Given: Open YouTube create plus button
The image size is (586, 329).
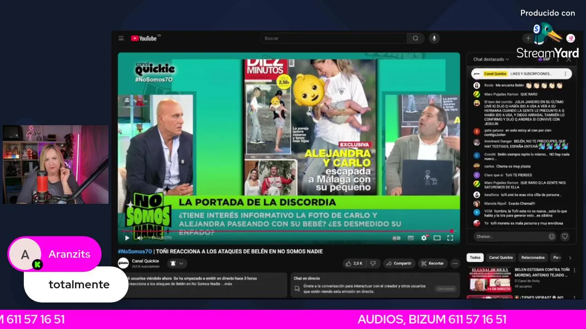Looking at the screenshot, I should [x=528, y=38].
